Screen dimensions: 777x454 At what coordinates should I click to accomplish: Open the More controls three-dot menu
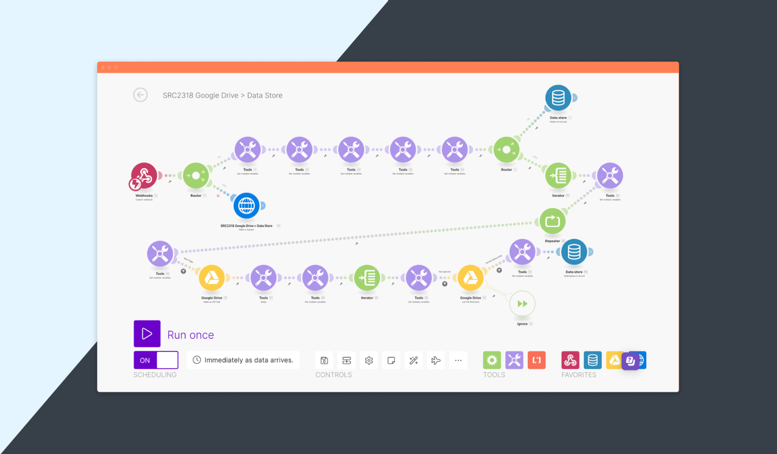tap(458, 360)
